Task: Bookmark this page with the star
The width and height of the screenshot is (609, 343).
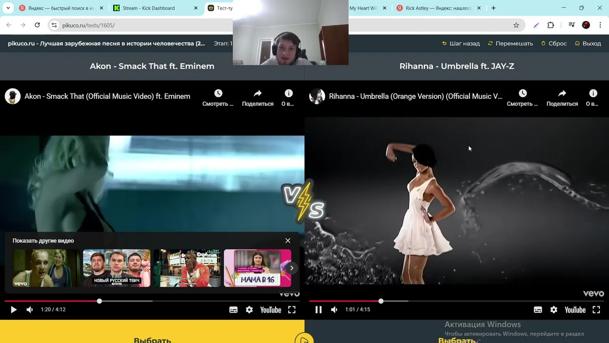Action: [x=516, y=25]
